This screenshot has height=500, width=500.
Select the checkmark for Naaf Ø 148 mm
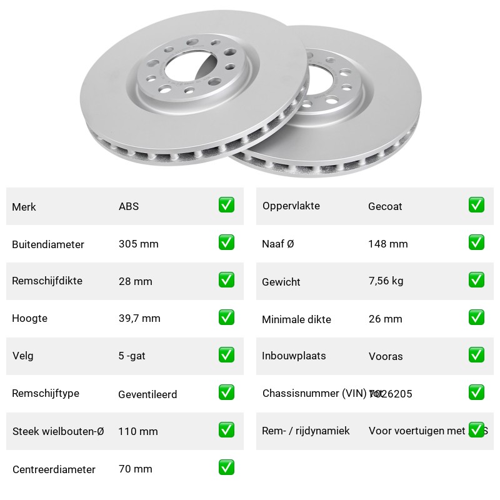[x=476, y=242]
